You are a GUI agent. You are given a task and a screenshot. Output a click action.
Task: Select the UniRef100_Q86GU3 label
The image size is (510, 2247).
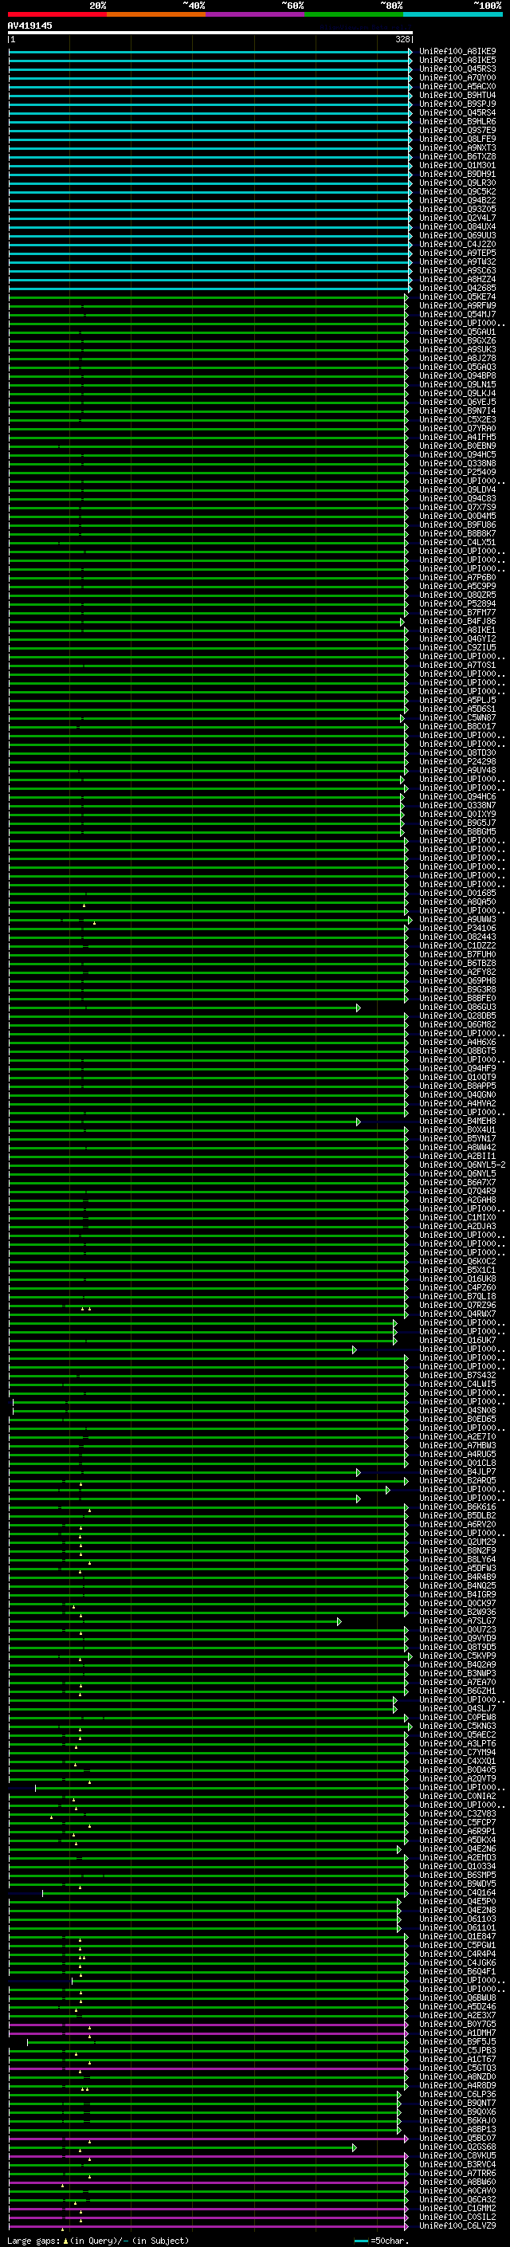click(457, 1008)
